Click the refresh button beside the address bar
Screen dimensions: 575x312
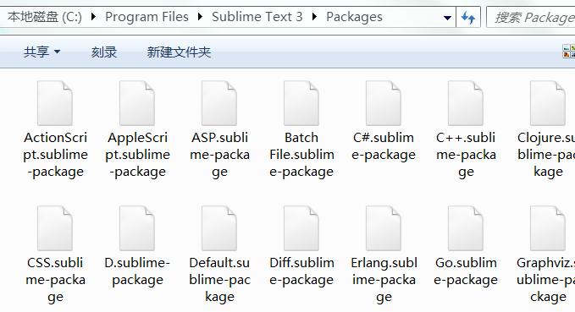(x=468, y=17)
